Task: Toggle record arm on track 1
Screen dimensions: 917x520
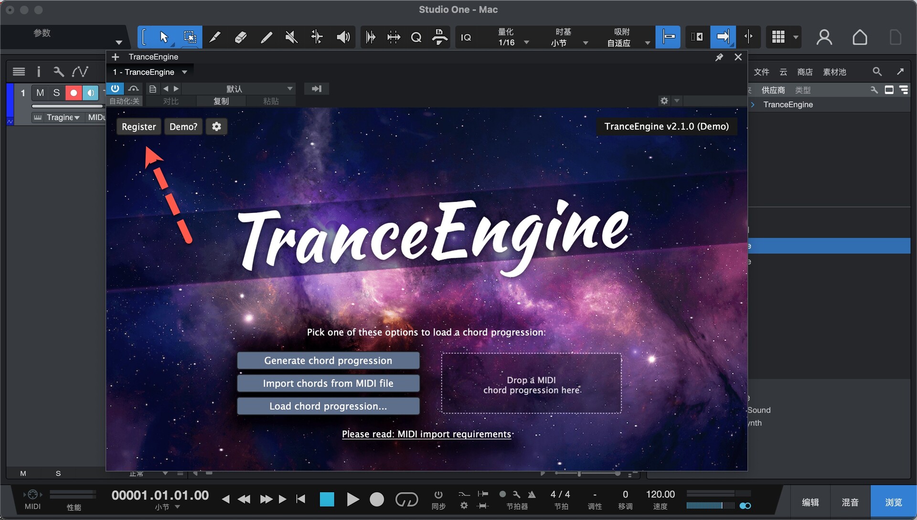Action: pyautogui.click(x=74, y=93)
